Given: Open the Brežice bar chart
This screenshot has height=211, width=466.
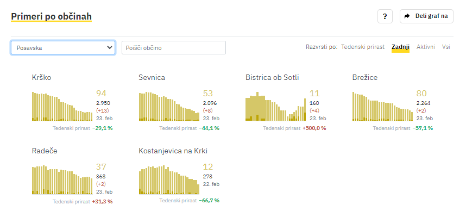Looking at the screenshot, I should [x=382, y=106].
